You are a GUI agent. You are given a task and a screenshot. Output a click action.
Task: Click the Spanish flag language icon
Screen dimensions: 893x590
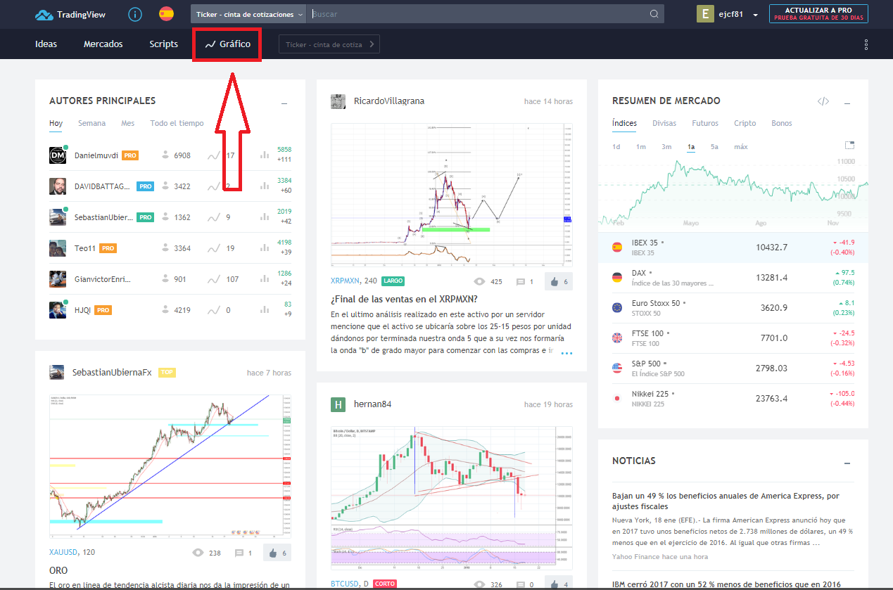pyautogui.click(x=167, y=14)
